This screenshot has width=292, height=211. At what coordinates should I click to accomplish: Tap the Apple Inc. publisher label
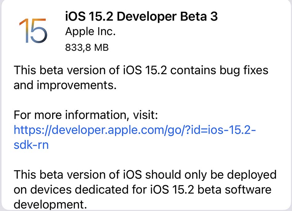tap(90, 31)
